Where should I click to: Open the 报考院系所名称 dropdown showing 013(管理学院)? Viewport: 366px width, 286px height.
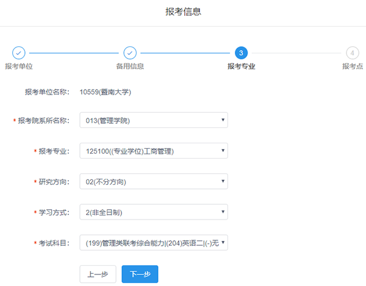pos(153,120)
